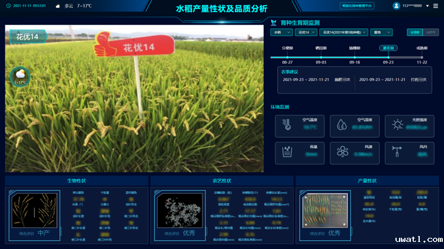444x249 pixels.
Task: Click the 2021-11-11 timestamp in header
Action: point(30,6)
